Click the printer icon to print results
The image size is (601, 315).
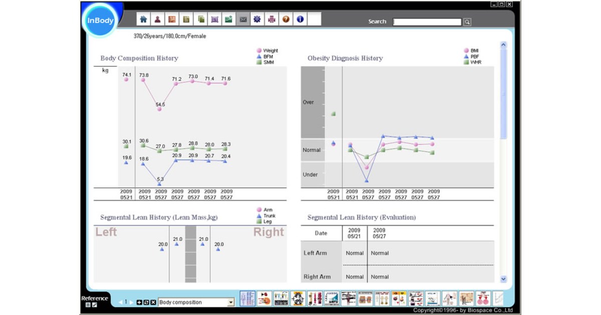[x=270, y=20]
